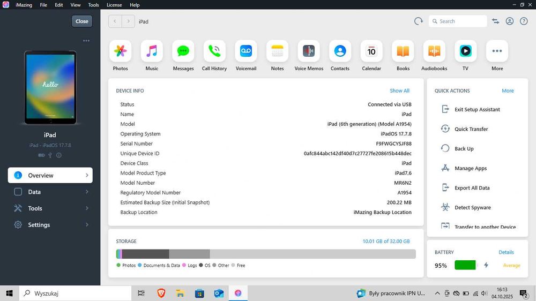Open the help question mark icon
The image size is (536, 301).
pyautogui.click(x=524, y=21)
